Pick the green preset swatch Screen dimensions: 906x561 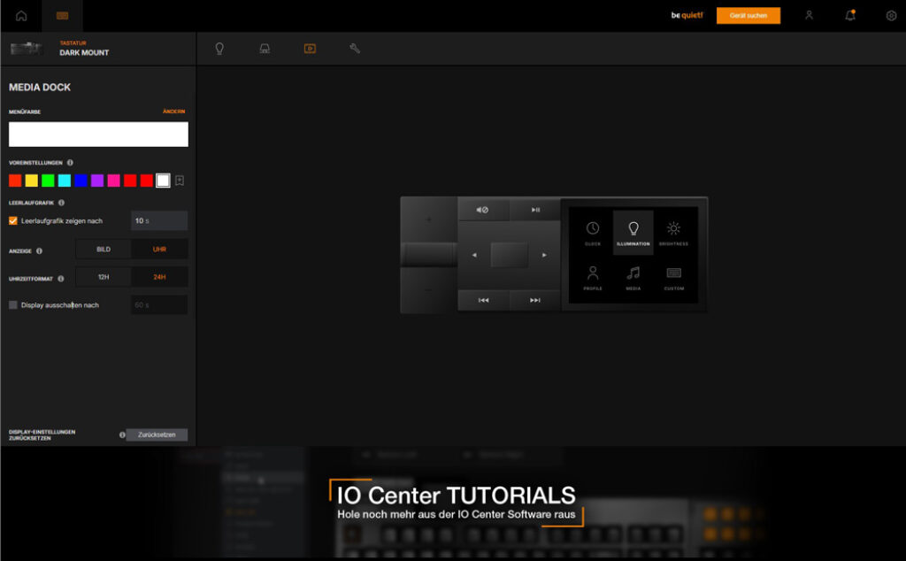click(x=48, y=181)
